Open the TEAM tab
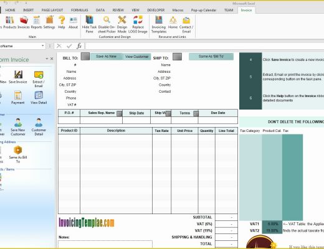This screenshot has height=249, width=324. pyautogui.click(x=229, y=10)
